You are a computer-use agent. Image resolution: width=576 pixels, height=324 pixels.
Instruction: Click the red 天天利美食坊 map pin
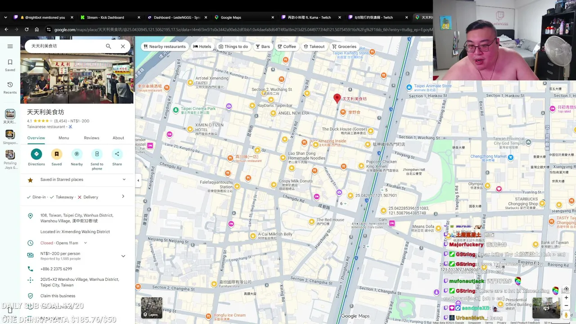tap(337, 99)
